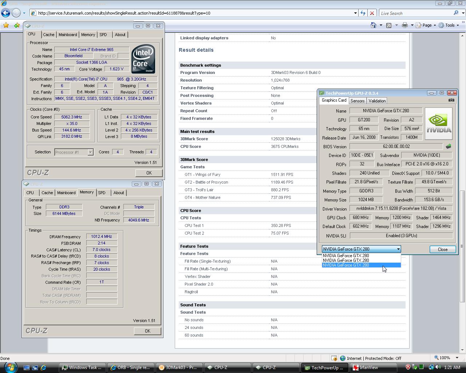Select the second NVIDIA GeForce GTX 280 entry
466x373 pixels.
(362, 260)
